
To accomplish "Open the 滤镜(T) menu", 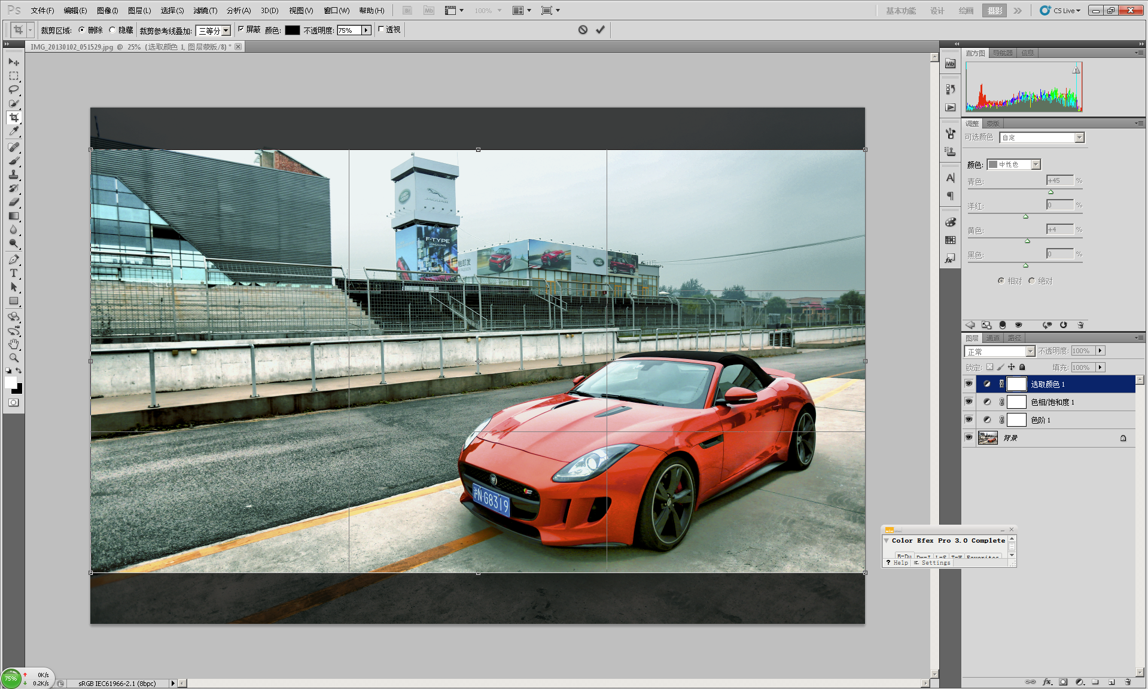I will click(205, 11).
